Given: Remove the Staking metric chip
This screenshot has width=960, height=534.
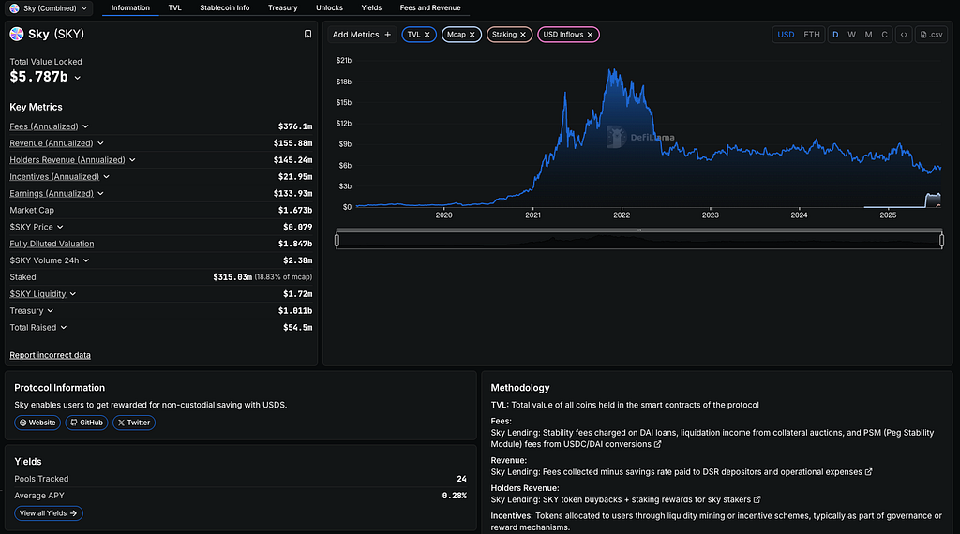Looking at the screenshot, I should click(523, 35).
